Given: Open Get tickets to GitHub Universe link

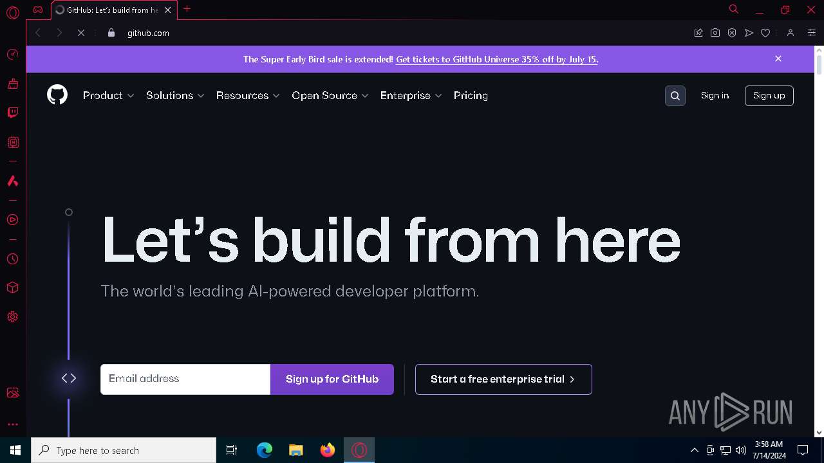Looking at the screenshot, I should (497, 59).
